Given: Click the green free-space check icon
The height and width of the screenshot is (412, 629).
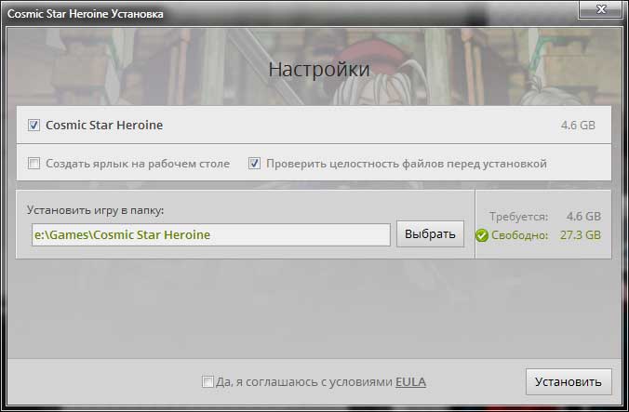Looking at the screenshot, I should [x=482, y=235].
